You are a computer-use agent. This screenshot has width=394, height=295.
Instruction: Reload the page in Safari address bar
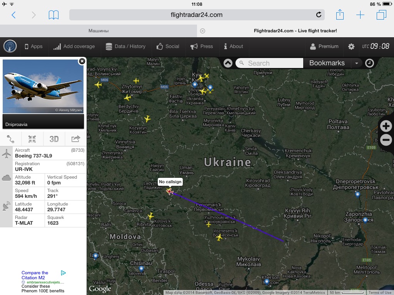point(319,15)
